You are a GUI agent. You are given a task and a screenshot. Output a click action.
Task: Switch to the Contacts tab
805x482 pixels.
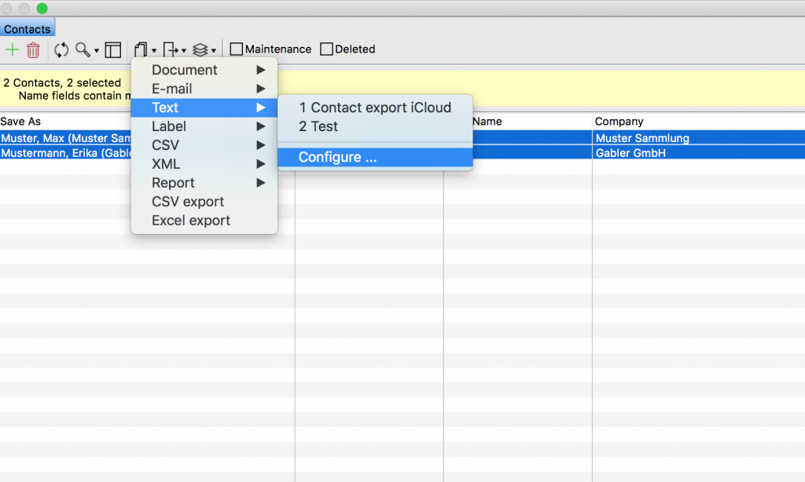tap(28, 29)
